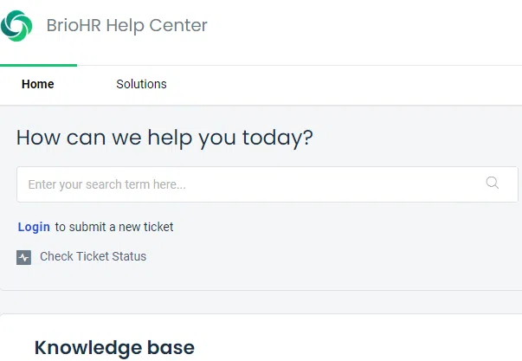Click the word 'Status' in Check Ticket Status
The height and width of the screenshot is (361, 522).
[x=129, y=256]
